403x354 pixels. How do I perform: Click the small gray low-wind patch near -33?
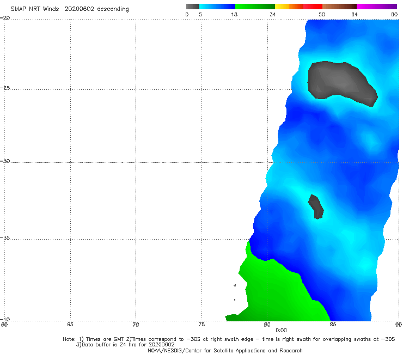pyautogui.click(x=316, y=207)
